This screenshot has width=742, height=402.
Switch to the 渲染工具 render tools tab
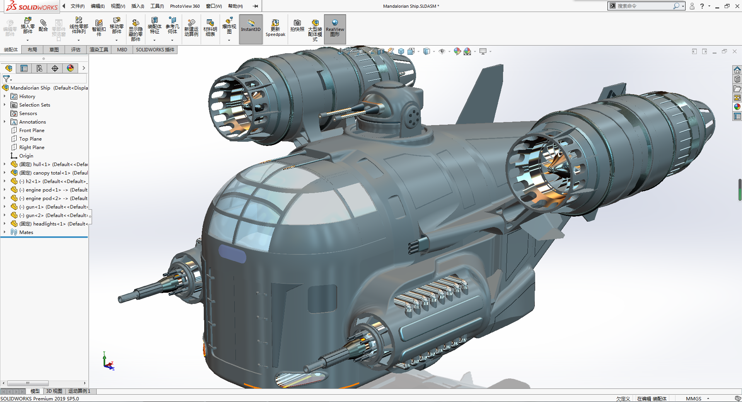point(99,49)
